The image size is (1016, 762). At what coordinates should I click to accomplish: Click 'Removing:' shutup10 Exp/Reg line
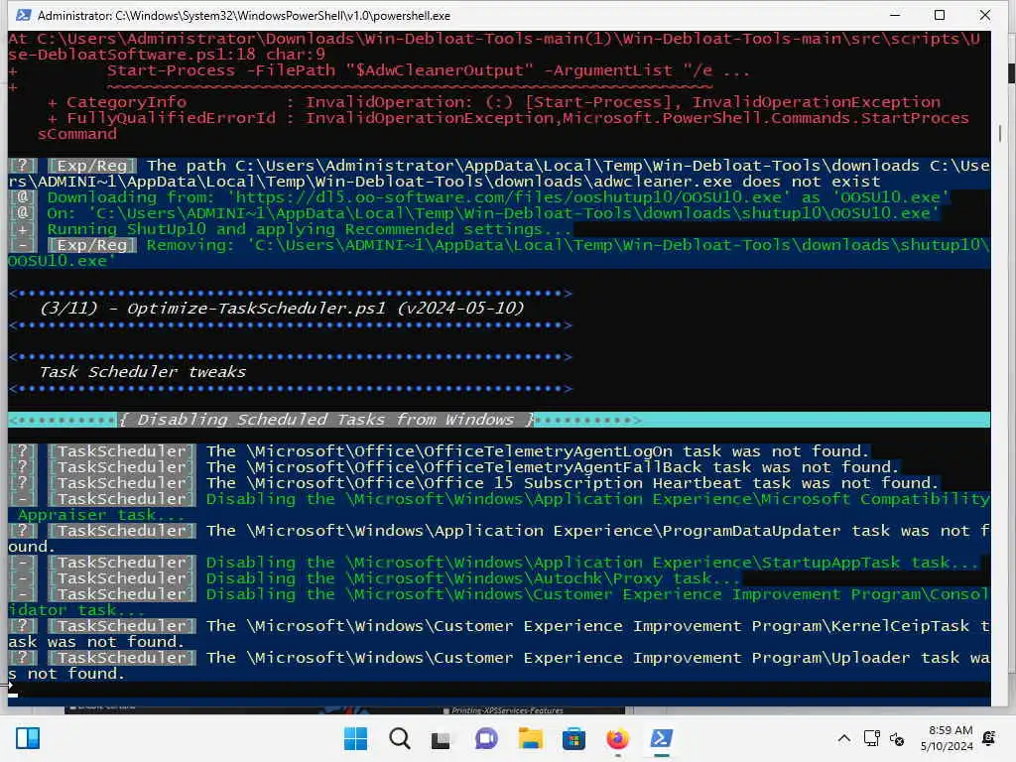pos(499,253)
